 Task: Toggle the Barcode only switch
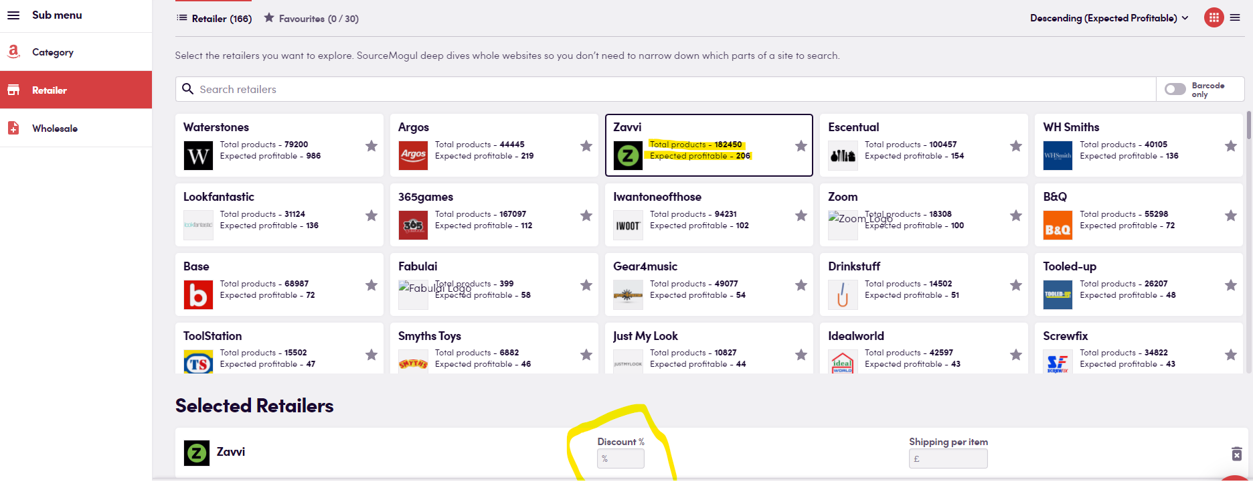pos(1175,89)
